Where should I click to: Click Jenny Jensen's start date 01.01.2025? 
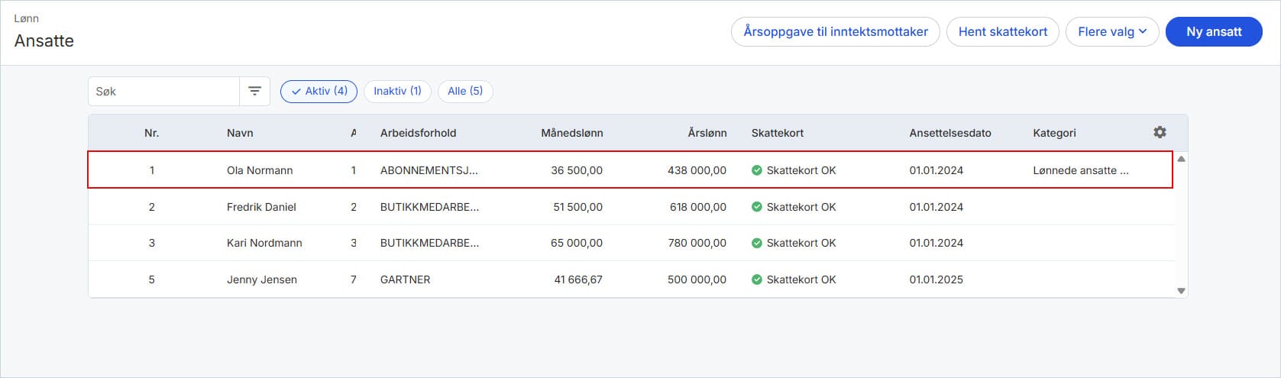pyautogui.click(x=936, y=279)
